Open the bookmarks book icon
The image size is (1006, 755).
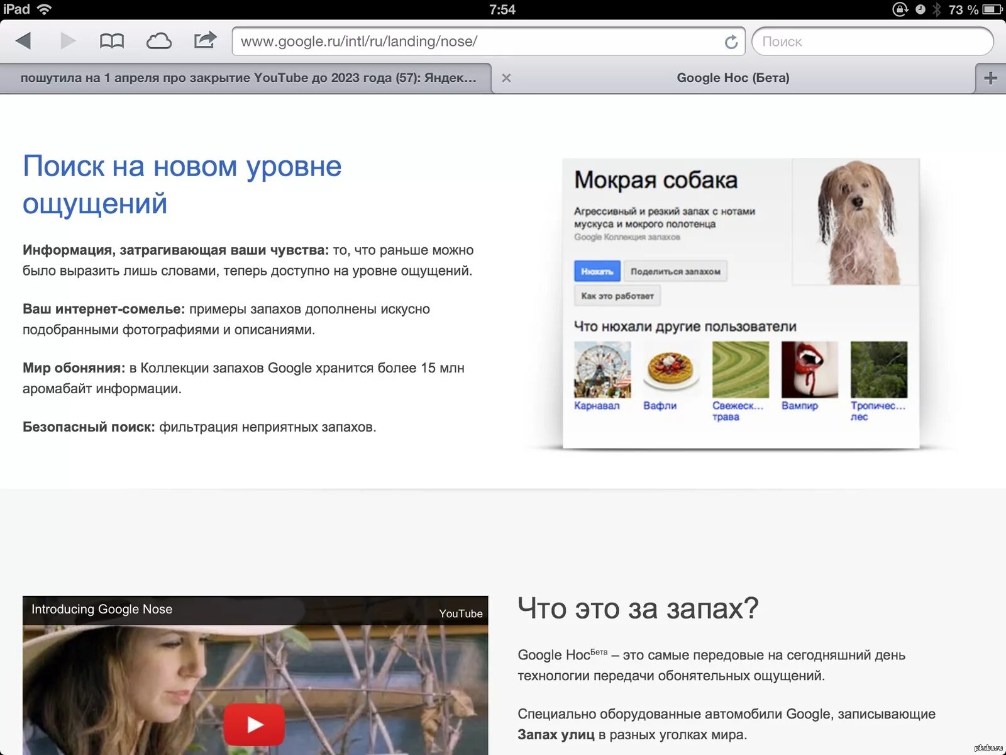[112, 42]
